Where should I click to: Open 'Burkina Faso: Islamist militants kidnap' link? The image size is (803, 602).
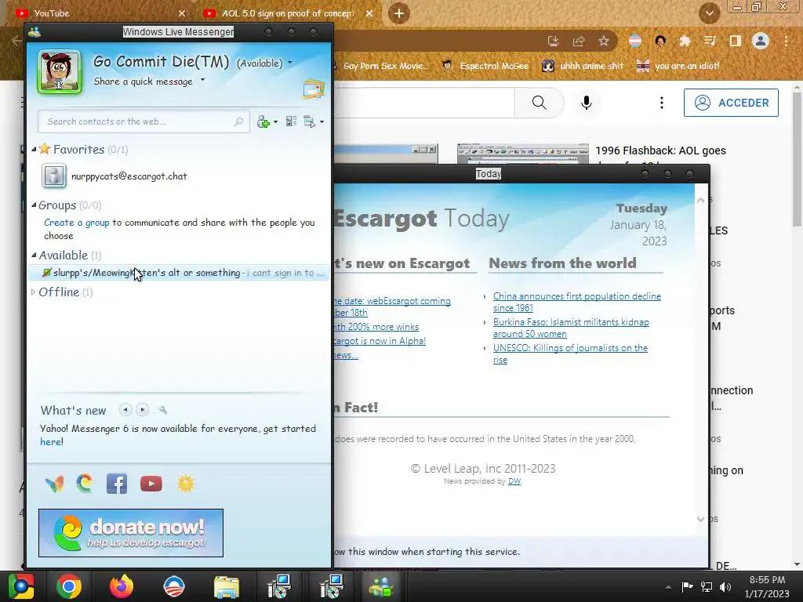pos(571,328)
